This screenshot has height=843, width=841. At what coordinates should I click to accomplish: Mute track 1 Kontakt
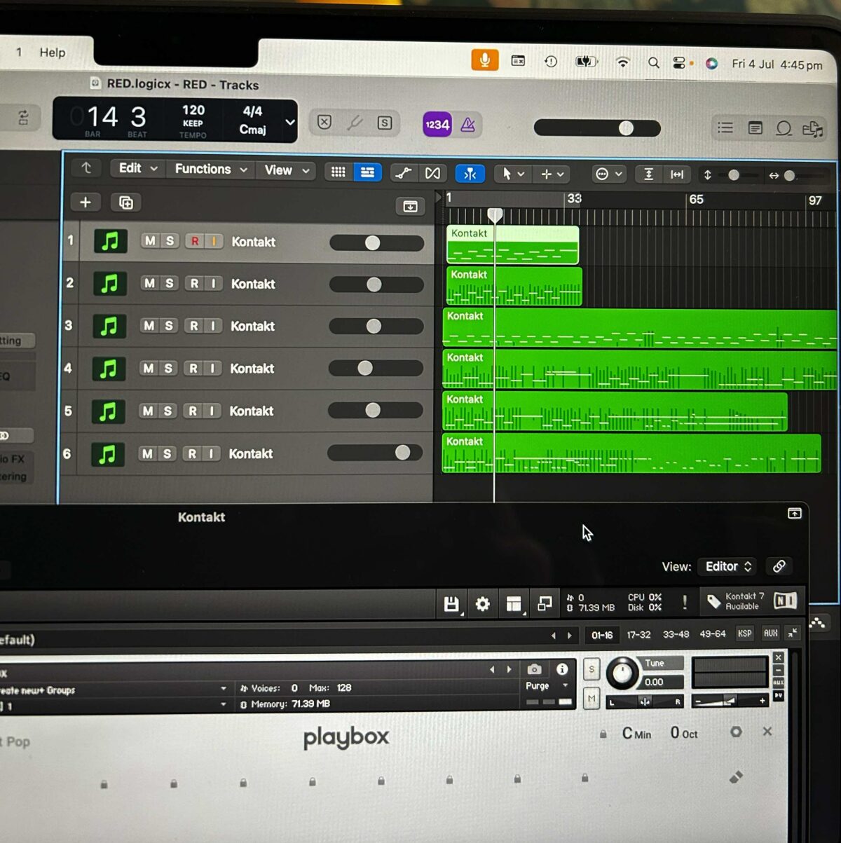(x=150, y=240)
